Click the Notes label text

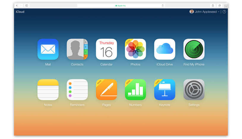click(x=48, y=105)
